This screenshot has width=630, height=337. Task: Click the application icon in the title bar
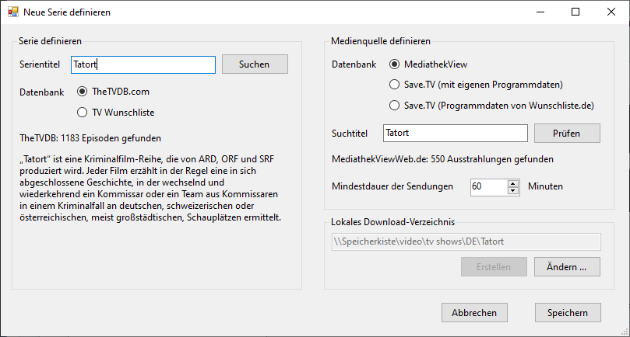pyautogui.click(x=12, y=12)
